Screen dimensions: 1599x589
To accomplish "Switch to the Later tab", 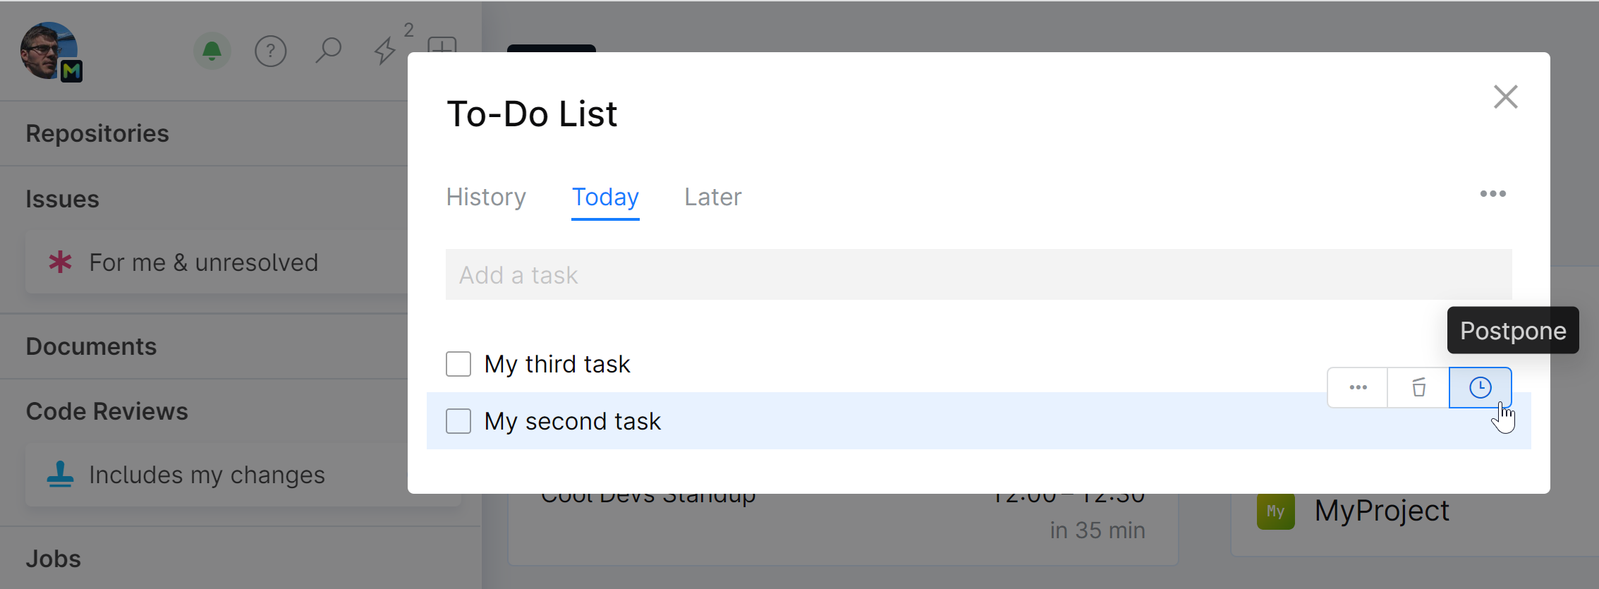I will tap(712, 197).
